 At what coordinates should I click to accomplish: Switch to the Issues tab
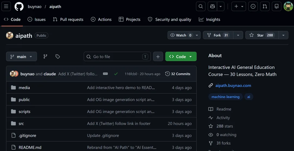[36, 20]
